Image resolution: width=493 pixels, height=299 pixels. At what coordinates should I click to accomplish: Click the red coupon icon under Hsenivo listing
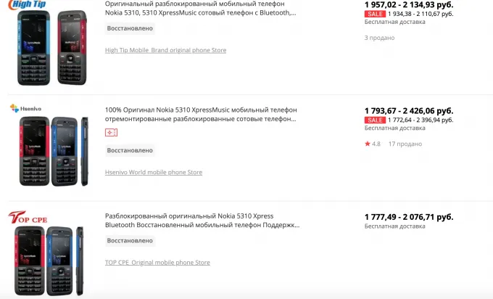[112, 132]
